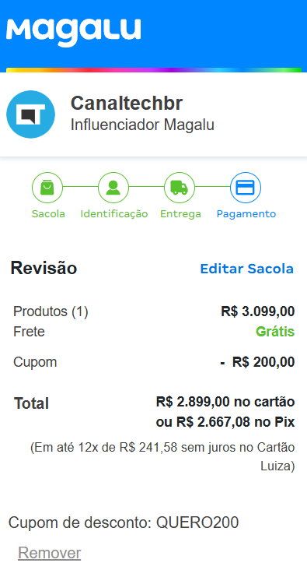Click the Sacola step label

point(48,214)
